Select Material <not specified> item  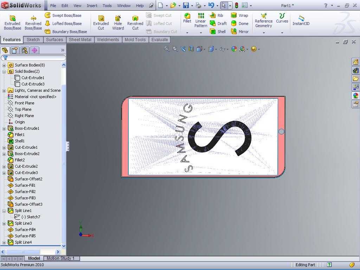point(36,97)
